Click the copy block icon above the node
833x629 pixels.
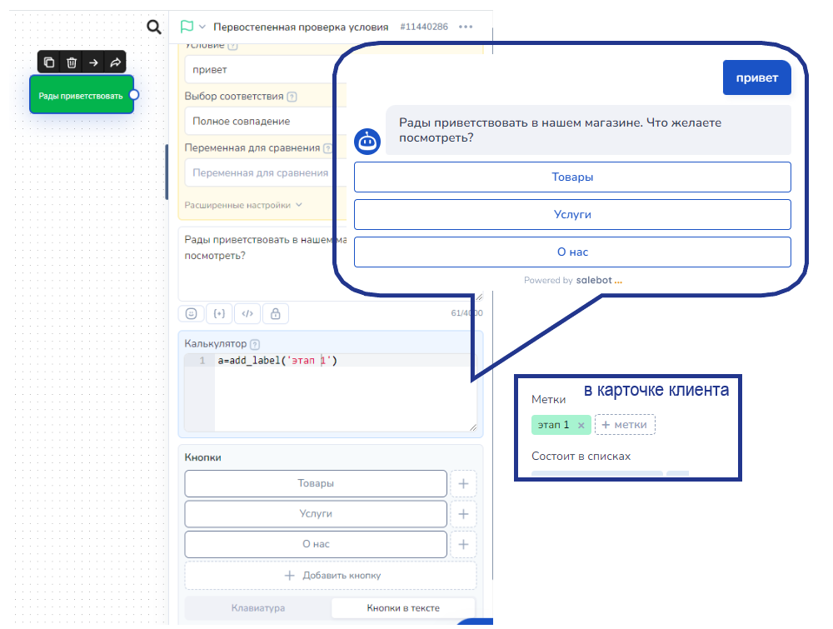click(49, 62)
